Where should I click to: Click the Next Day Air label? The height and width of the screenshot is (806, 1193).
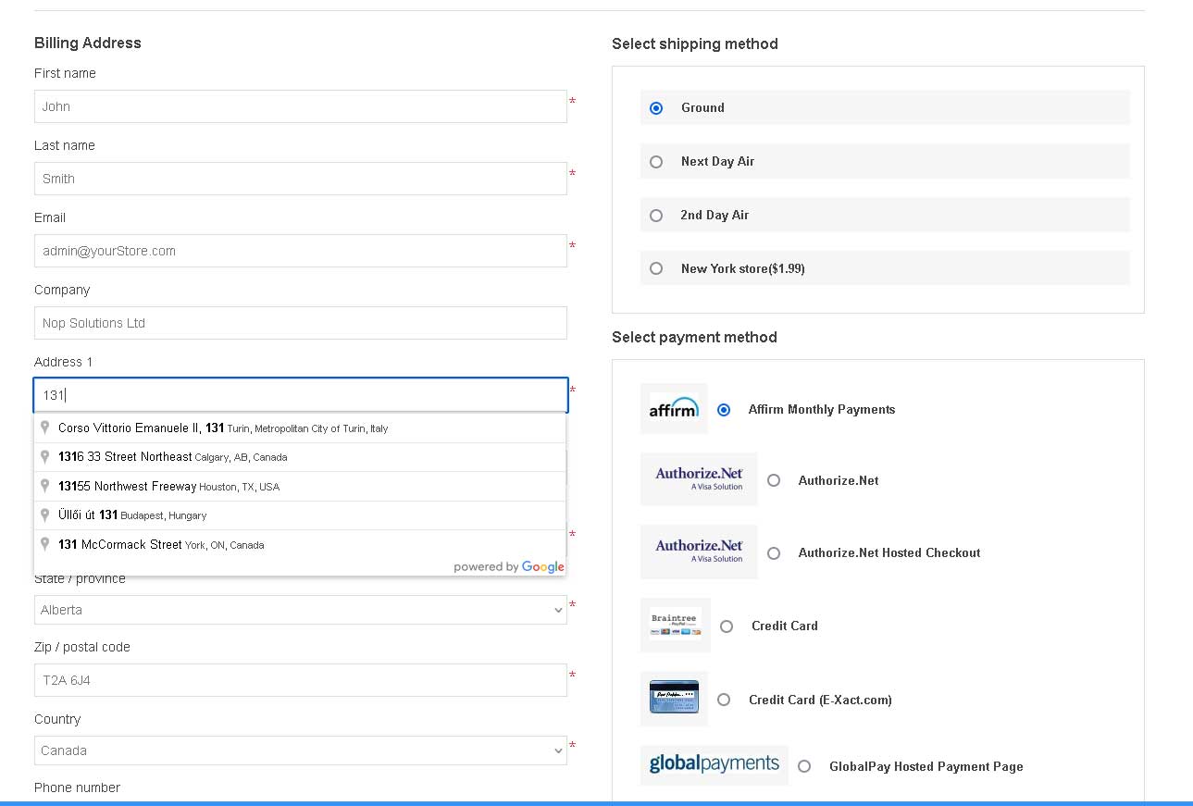717,161
